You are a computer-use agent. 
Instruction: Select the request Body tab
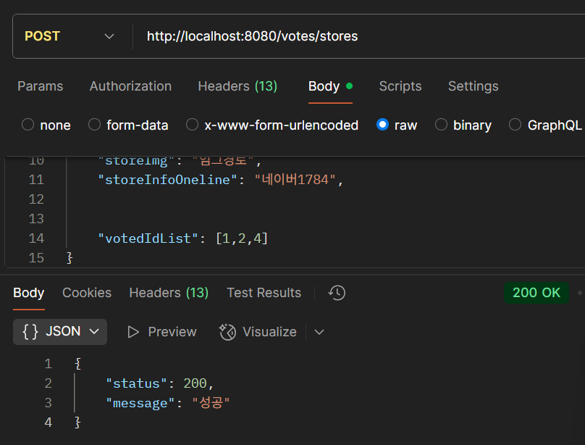point(330,86)
